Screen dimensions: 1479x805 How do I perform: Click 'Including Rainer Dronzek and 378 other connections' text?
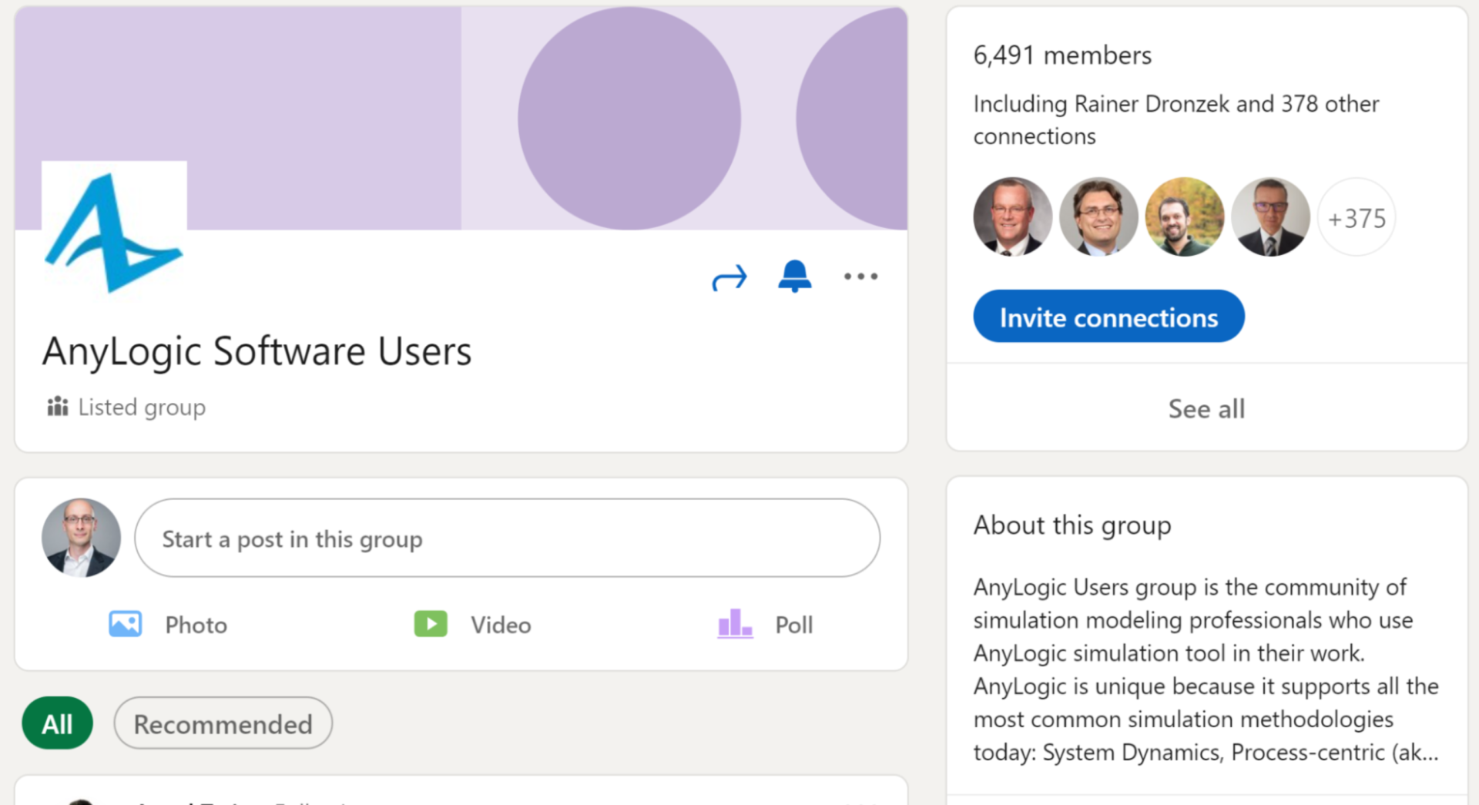tap(1175, 119)
